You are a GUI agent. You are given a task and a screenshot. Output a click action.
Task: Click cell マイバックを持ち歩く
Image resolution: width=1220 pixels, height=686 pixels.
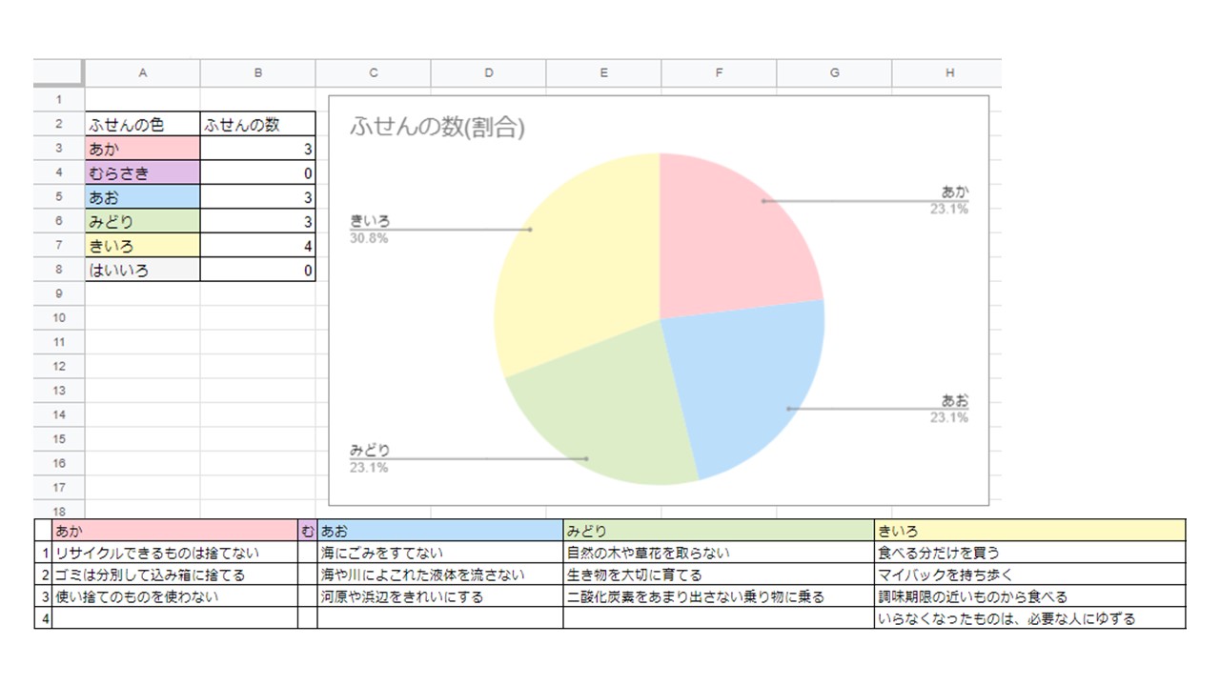point(1030,575)
